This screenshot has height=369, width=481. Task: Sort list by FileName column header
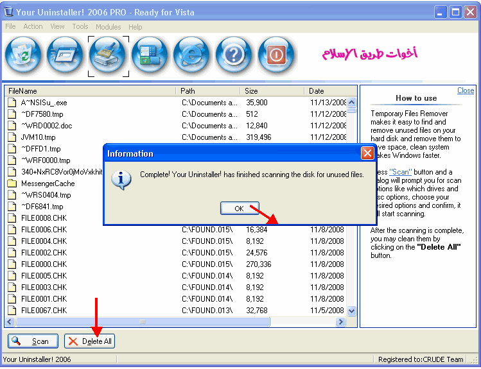pyautogui.click(x=90, y=91)
